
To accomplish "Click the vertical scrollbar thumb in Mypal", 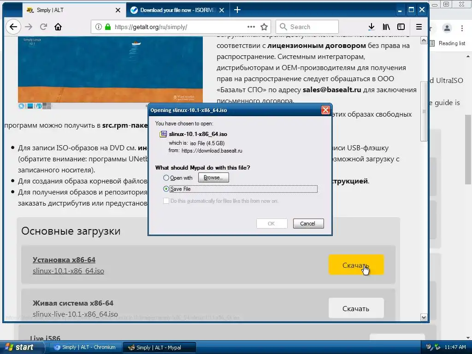I will point(424,111).
